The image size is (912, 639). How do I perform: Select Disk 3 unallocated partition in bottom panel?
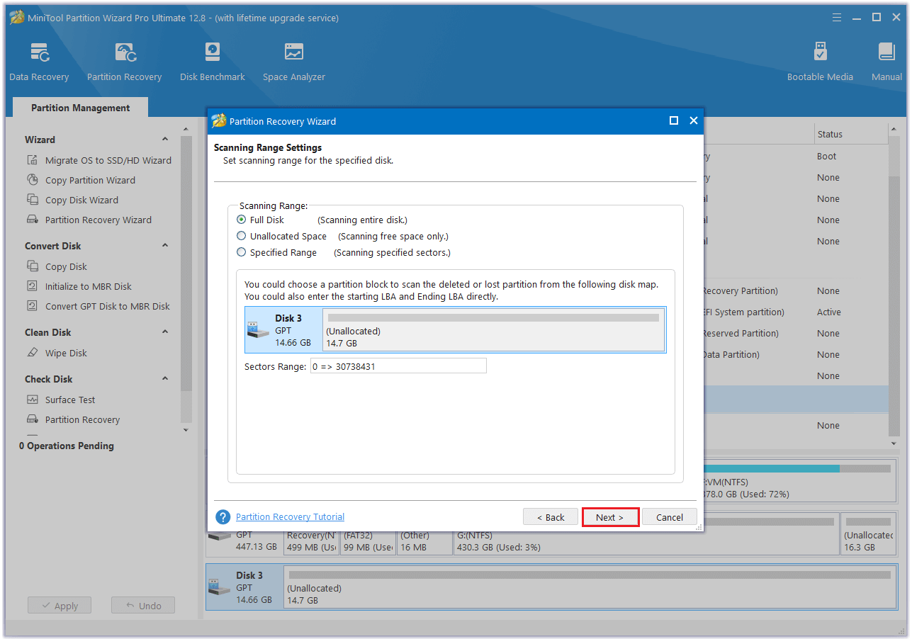click(590, 587)
